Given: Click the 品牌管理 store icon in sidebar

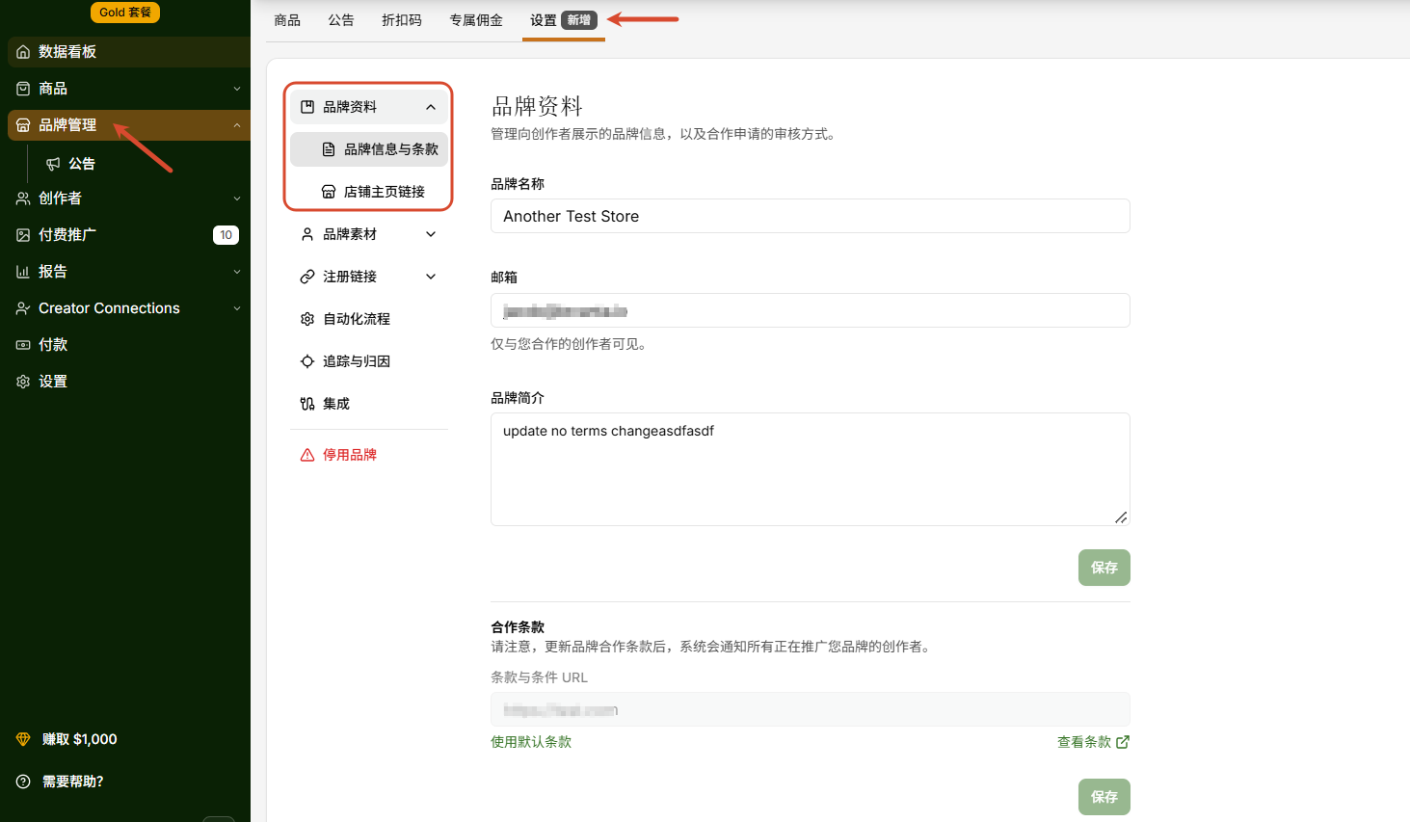Looking at the screenshot, I should 23,125.
